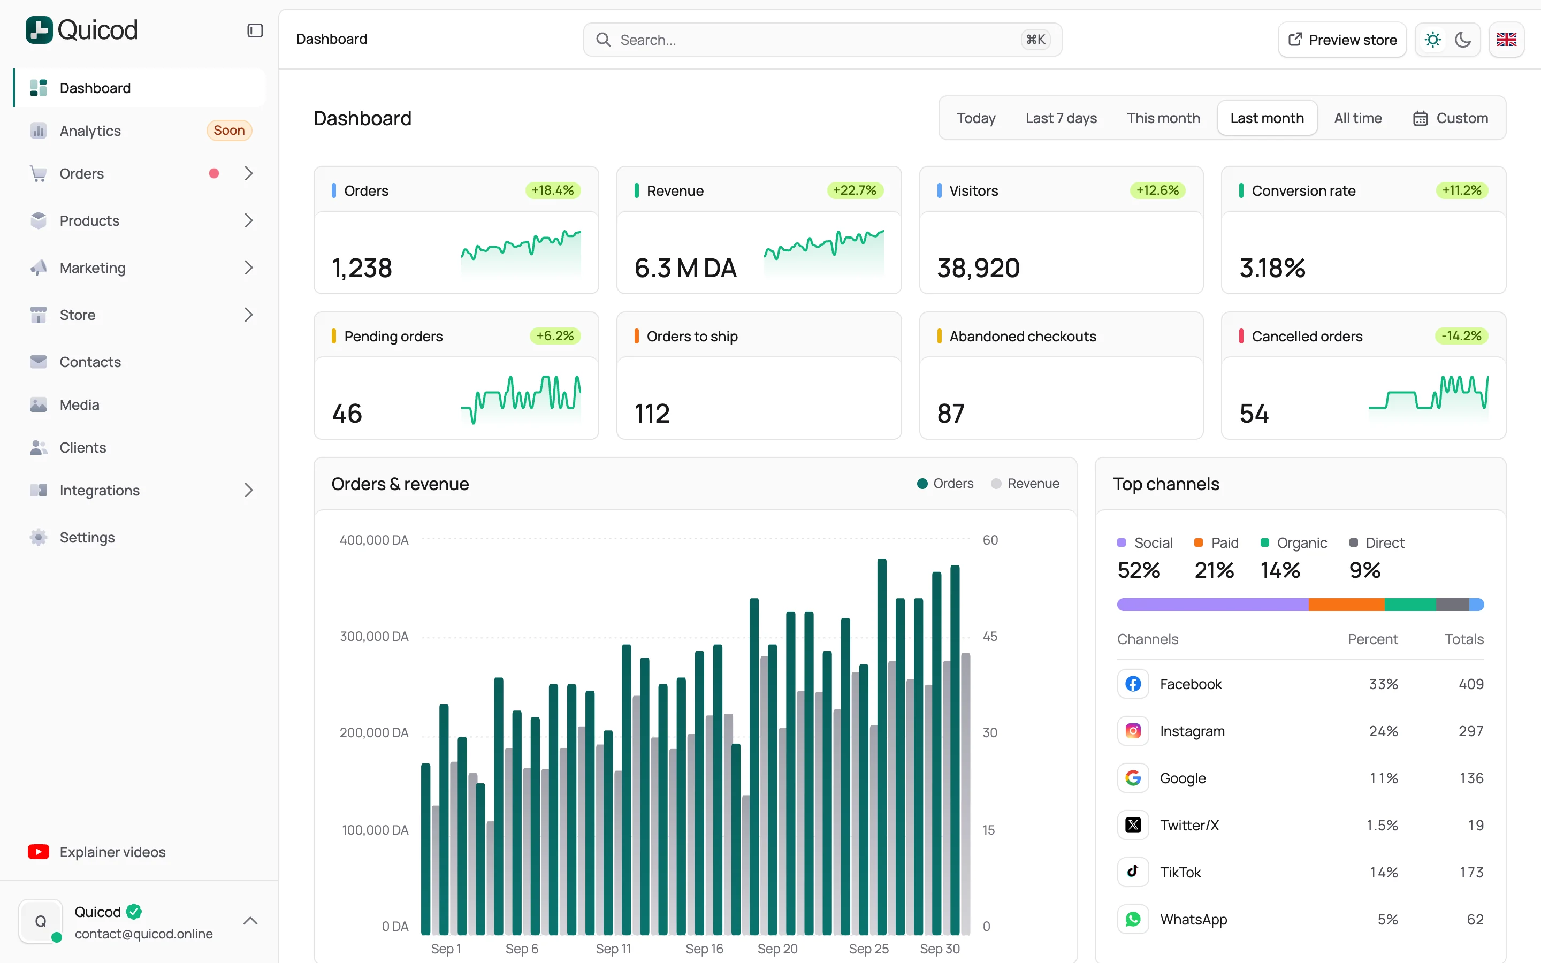Click the Facebook channel icon
The image size is (1541, 963).
[1133, 683]
